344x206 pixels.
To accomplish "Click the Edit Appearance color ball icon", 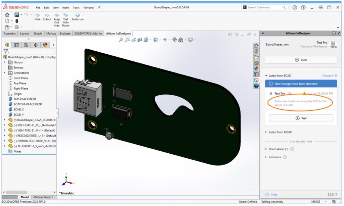I will tap(174, 40).
